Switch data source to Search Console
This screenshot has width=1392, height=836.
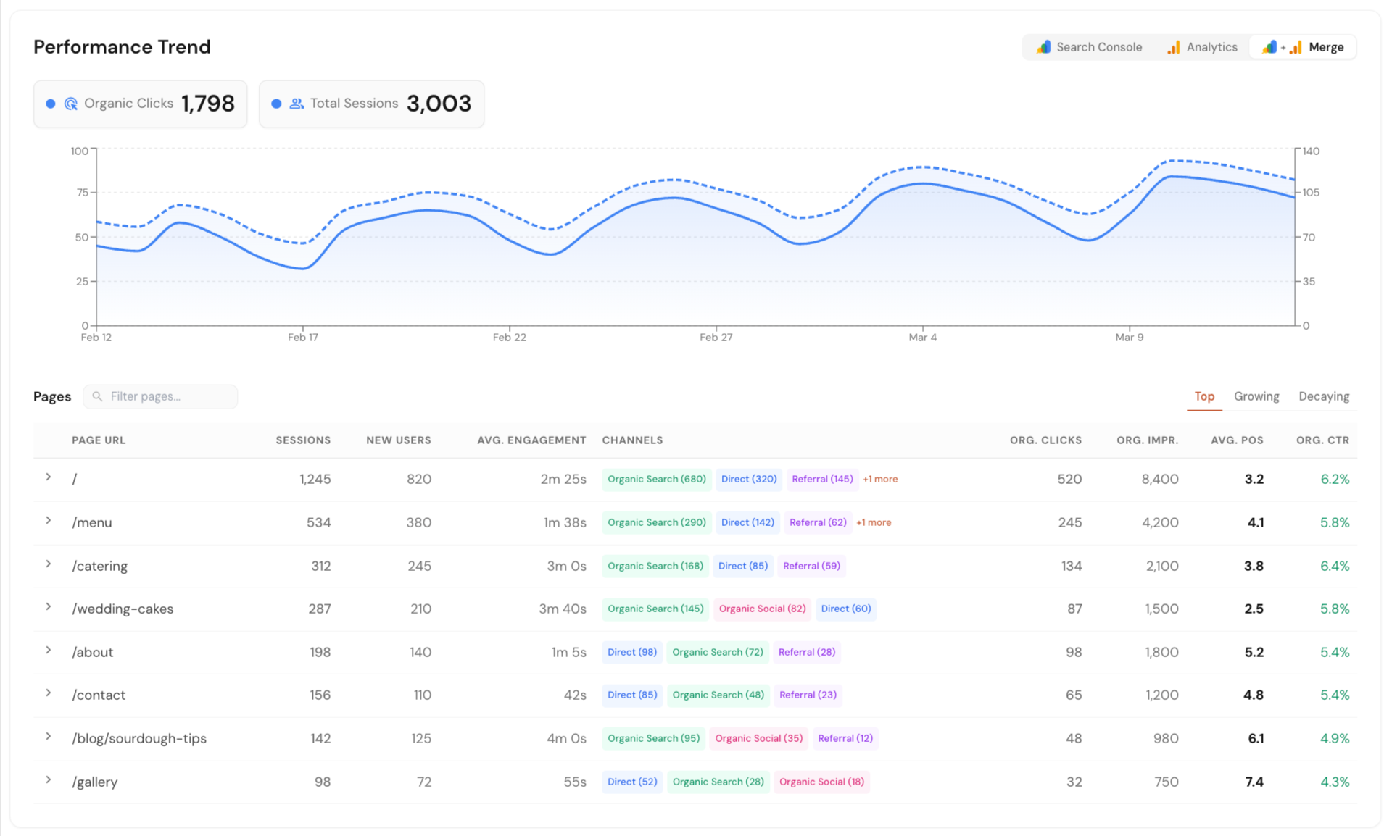(x=1089, y=47)
